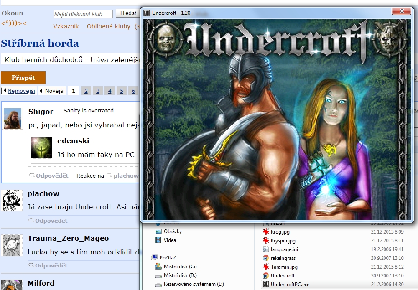This screenshot has width=418, height=290.
Task: Open the Stříbrná horda club heading
Action: (40, 43)
